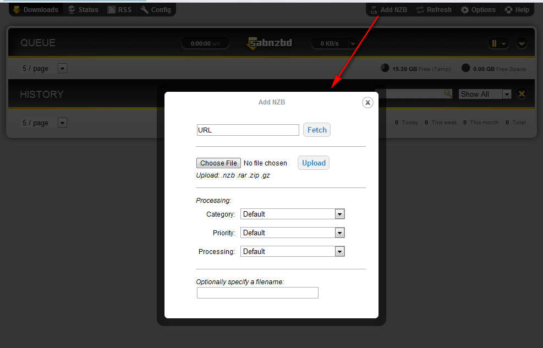Image resolution: width=543 pixels, height=348 pixels.
Task: Click the Options gear icon
Action: tap(465, 10)
